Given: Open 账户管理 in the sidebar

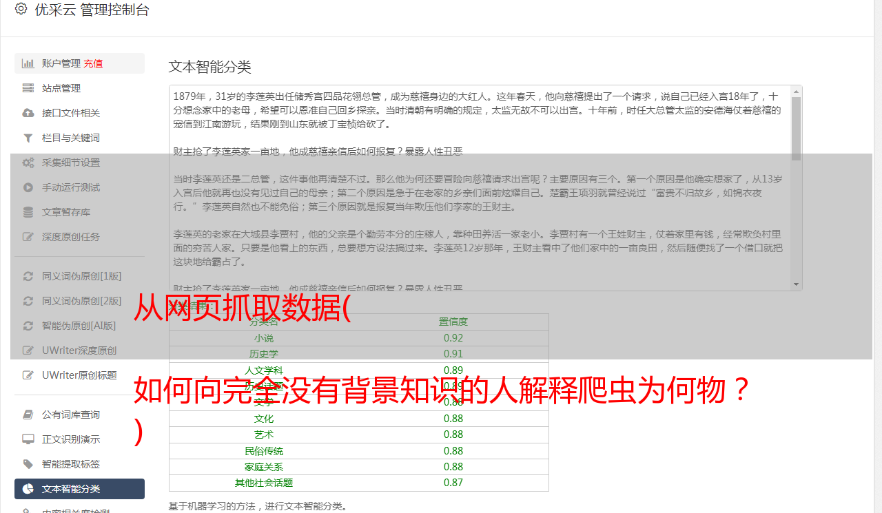Looking at the screenshot, I should coord(79,63).
